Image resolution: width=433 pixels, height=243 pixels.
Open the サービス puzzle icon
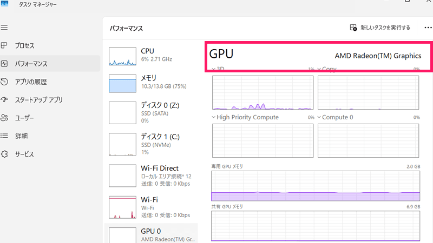4,154
